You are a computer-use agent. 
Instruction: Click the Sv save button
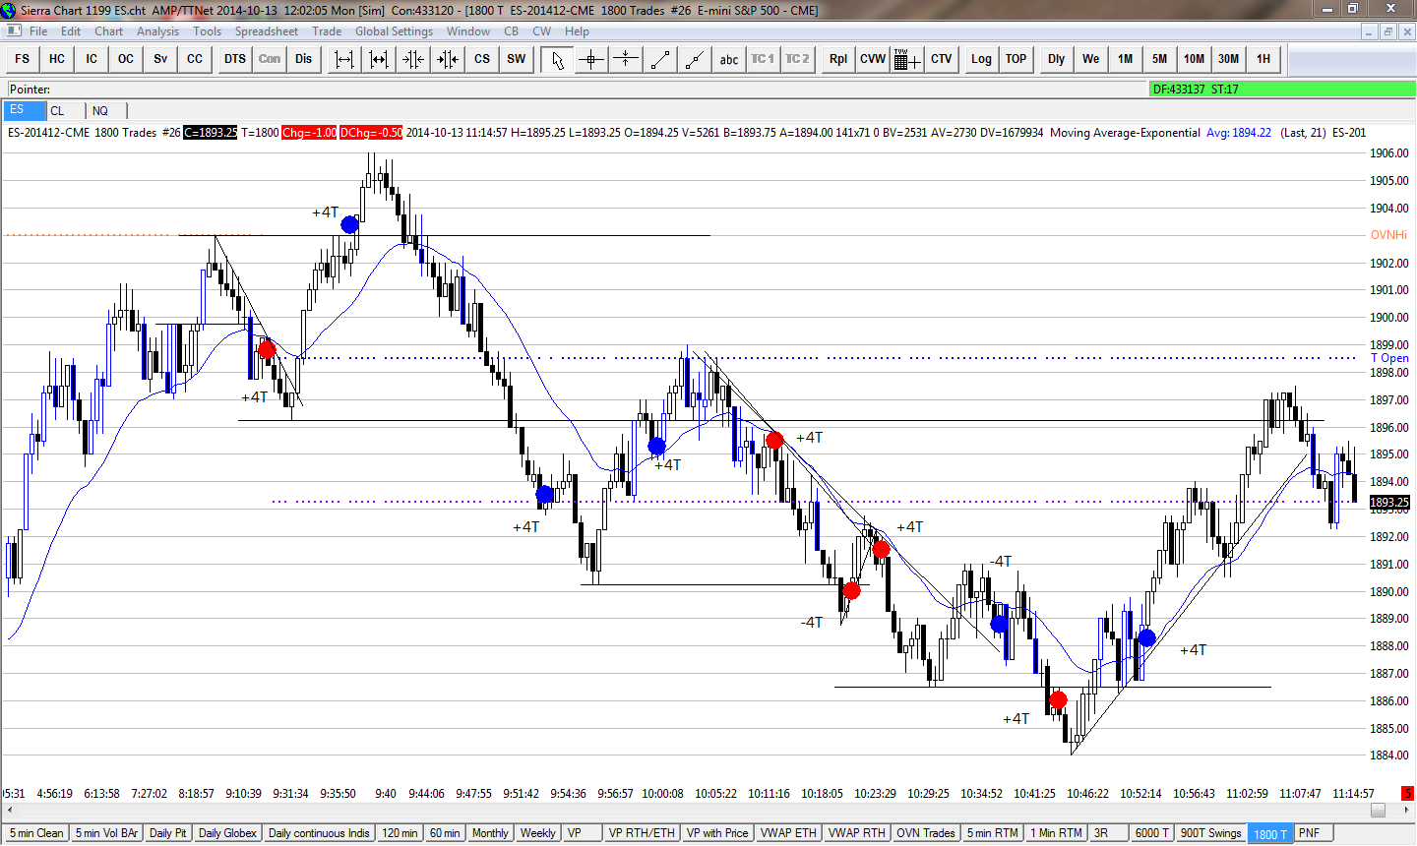point(160,59)
